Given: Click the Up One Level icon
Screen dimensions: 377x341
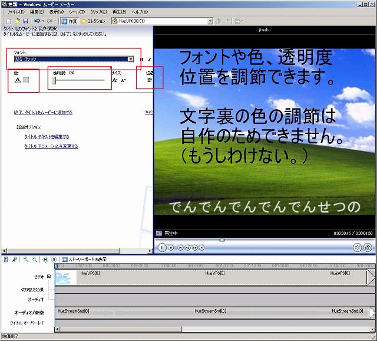Looking at the screenshot, I should [x=219, y=21].
